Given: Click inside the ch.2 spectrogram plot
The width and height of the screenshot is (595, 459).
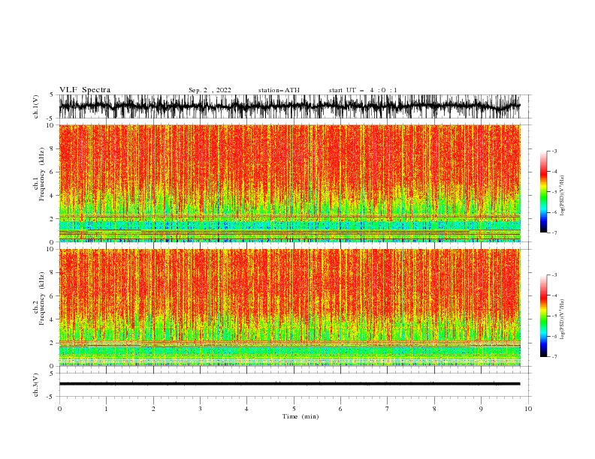Looking at the screenshot, I should [289, 307].
